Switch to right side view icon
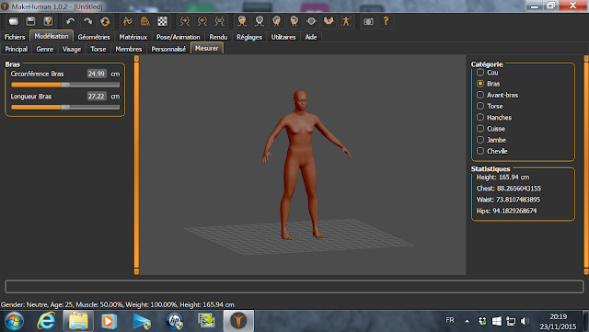The image size is (589, 332). pos(277,21)
